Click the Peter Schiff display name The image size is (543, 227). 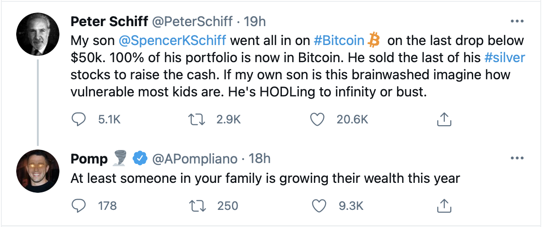[110, 21]
